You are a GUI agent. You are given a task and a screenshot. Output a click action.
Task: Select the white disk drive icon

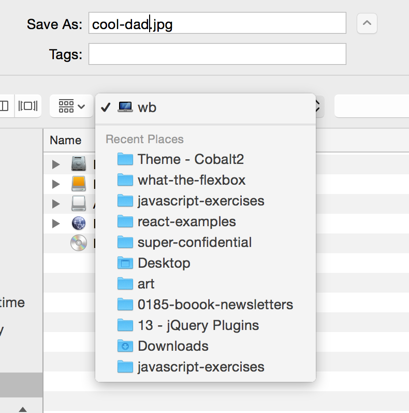click(79, 203)
